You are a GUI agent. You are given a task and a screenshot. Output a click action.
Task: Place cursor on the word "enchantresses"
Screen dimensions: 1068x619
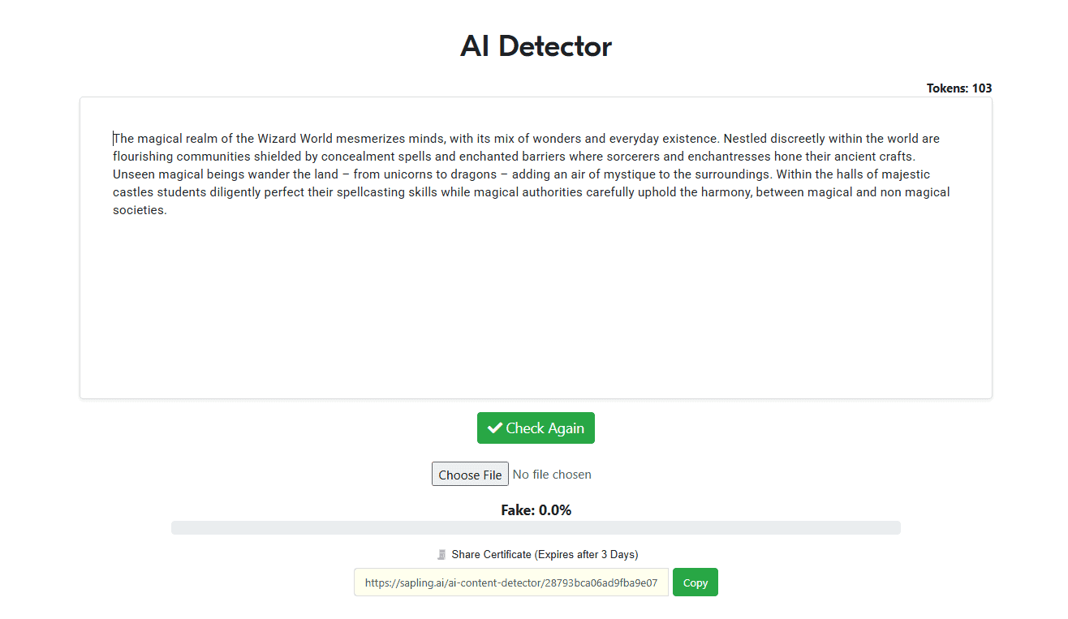(x=729, y=157)
